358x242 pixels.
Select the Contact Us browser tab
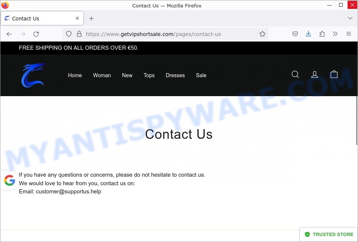click(42, 19)
